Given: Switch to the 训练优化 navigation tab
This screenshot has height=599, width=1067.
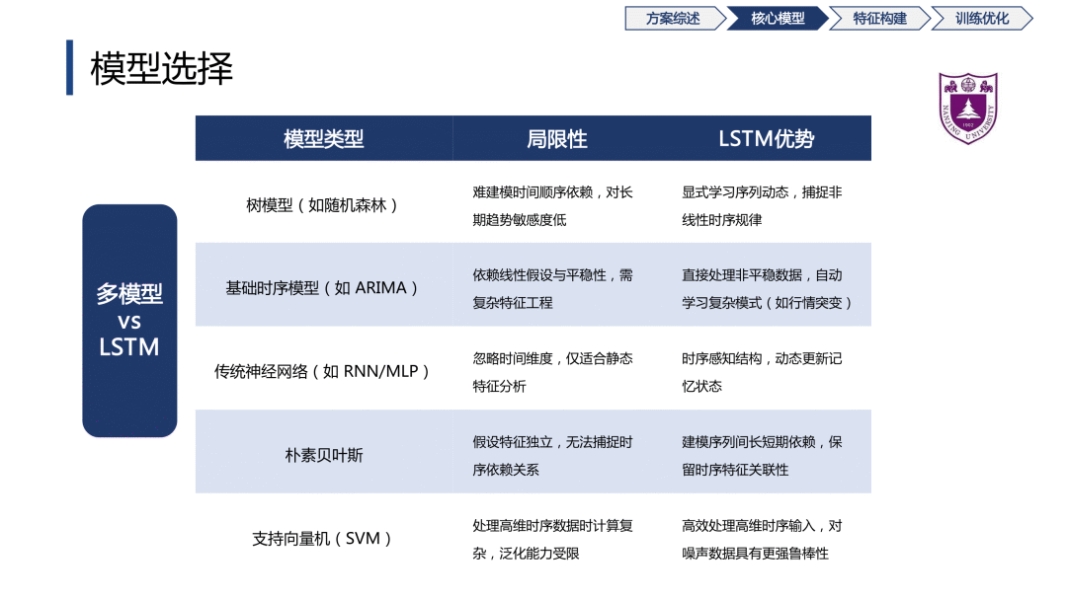Looking at the screenshot, I should [982, 19].
